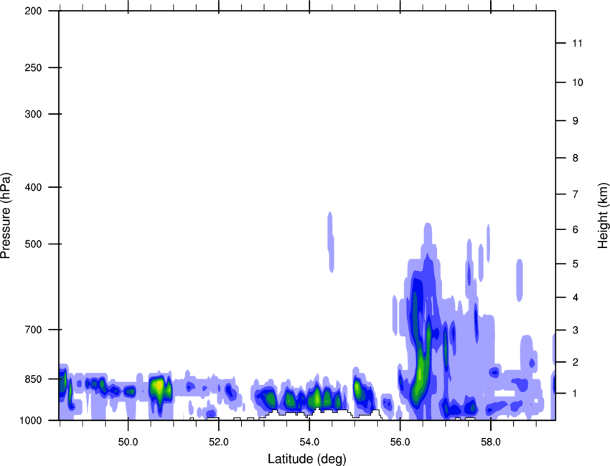
Task: Pick the 10 km height label
Action: point(578,82)
